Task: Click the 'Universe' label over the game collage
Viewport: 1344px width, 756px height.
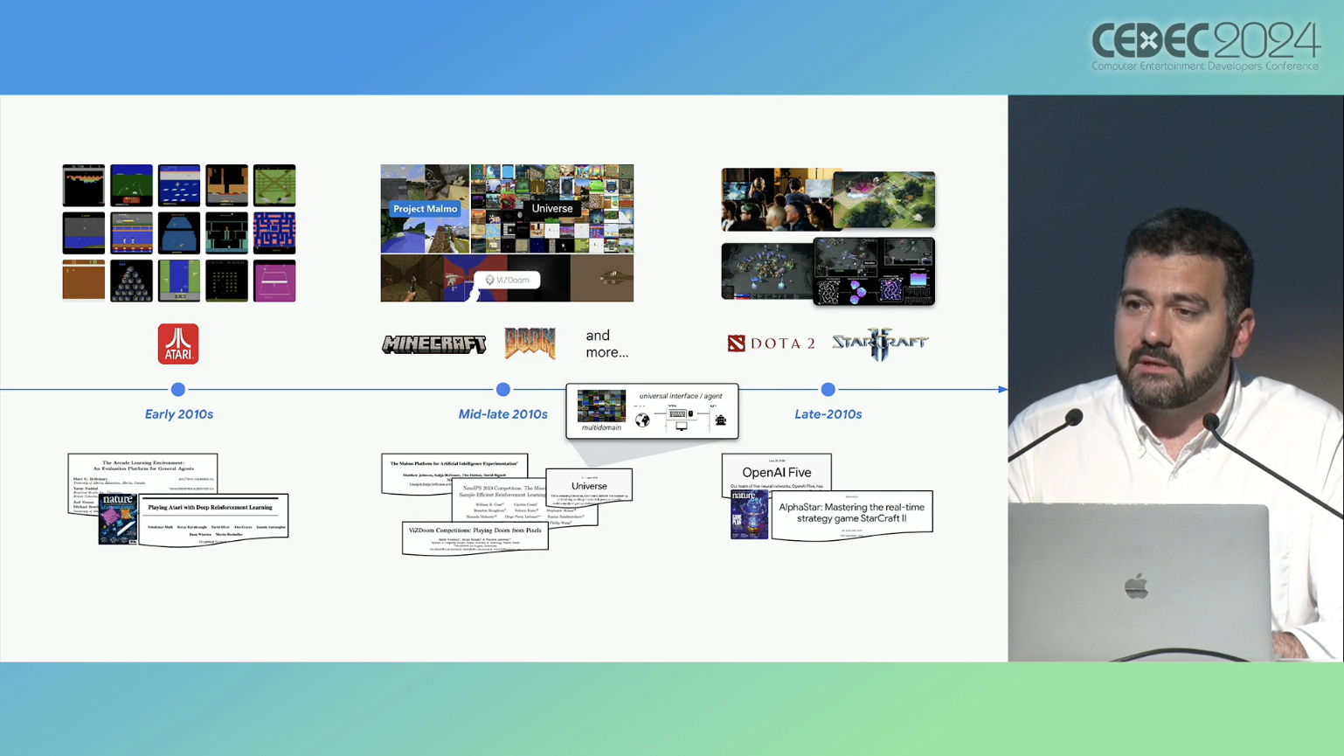Action: [x=552, y=208]
